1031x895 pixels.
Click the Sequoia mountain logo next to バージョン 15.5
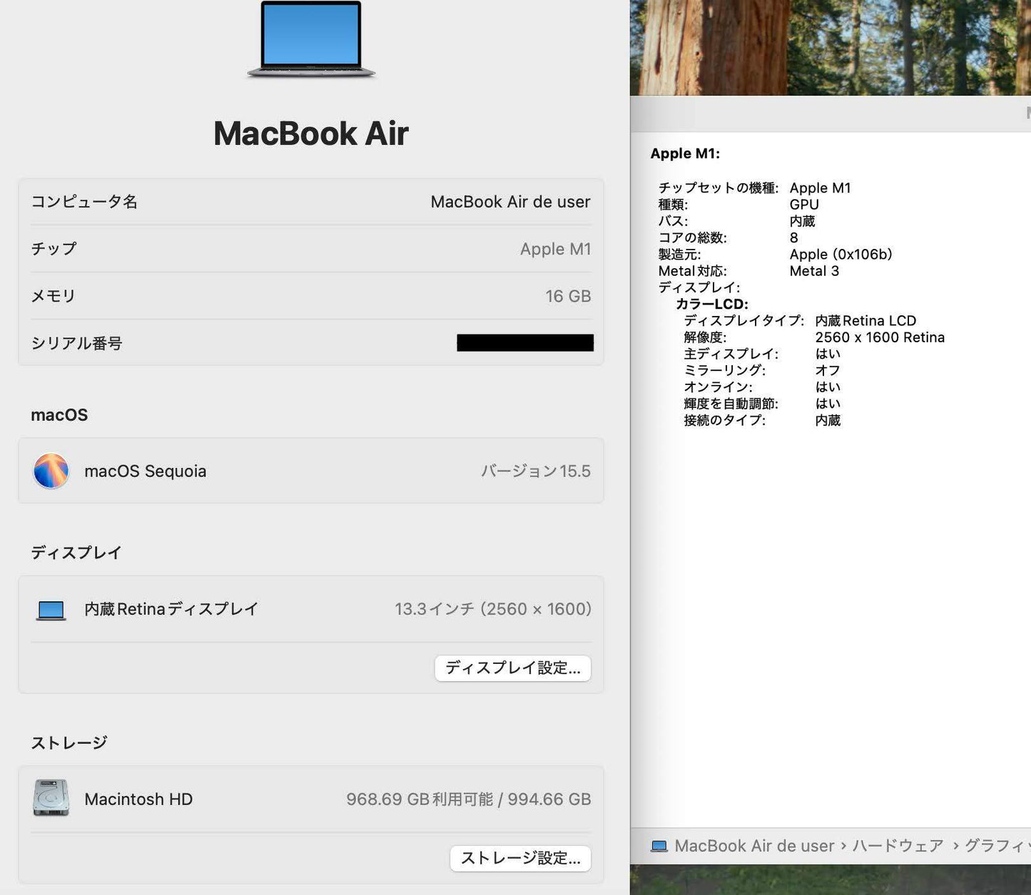pos(50,471)
